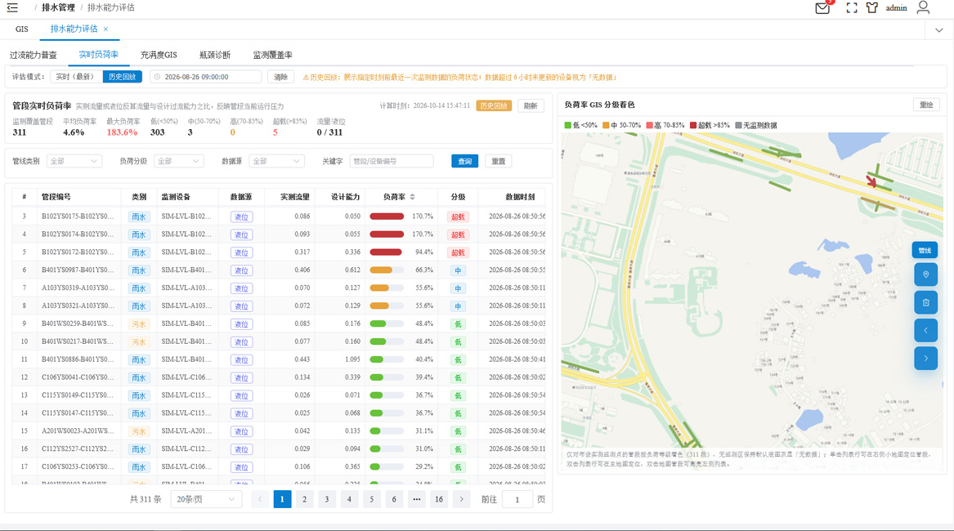
Task: Click the 排水管理 breadcrumb link
Action: point(58,8)
